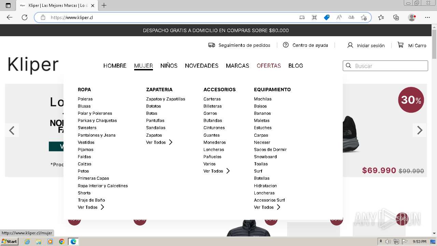Select Parkas y Chaquetas category
Viewport: 437px width, 246px height.
tap(97, 121)
